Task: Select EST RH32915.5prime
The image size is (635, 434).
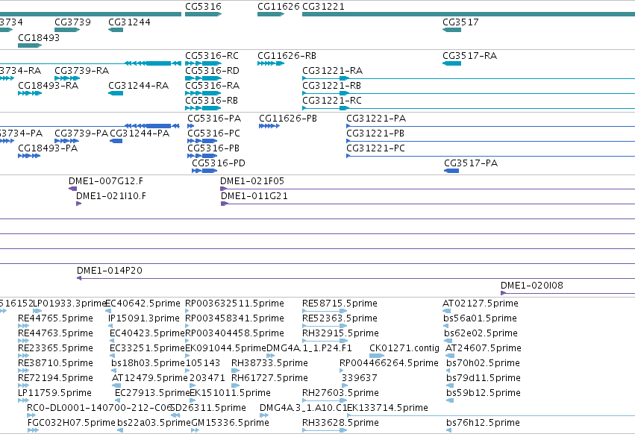Action: pyautogui.click(x=340, y=333)
